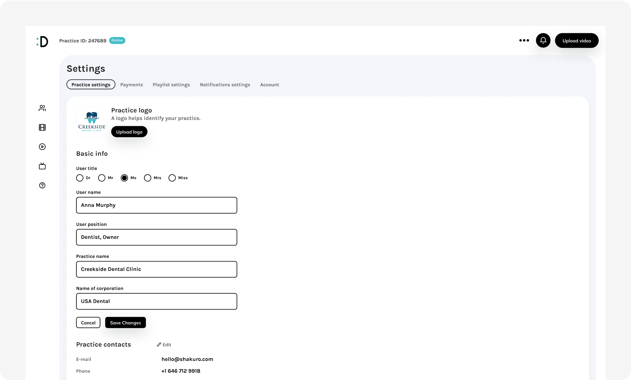Select the Mrs title radio button

[x=148, y=178]
